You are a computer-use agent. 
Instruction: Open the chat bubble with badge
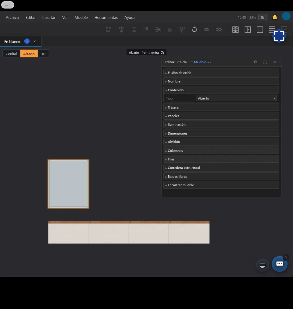(279, 264)
